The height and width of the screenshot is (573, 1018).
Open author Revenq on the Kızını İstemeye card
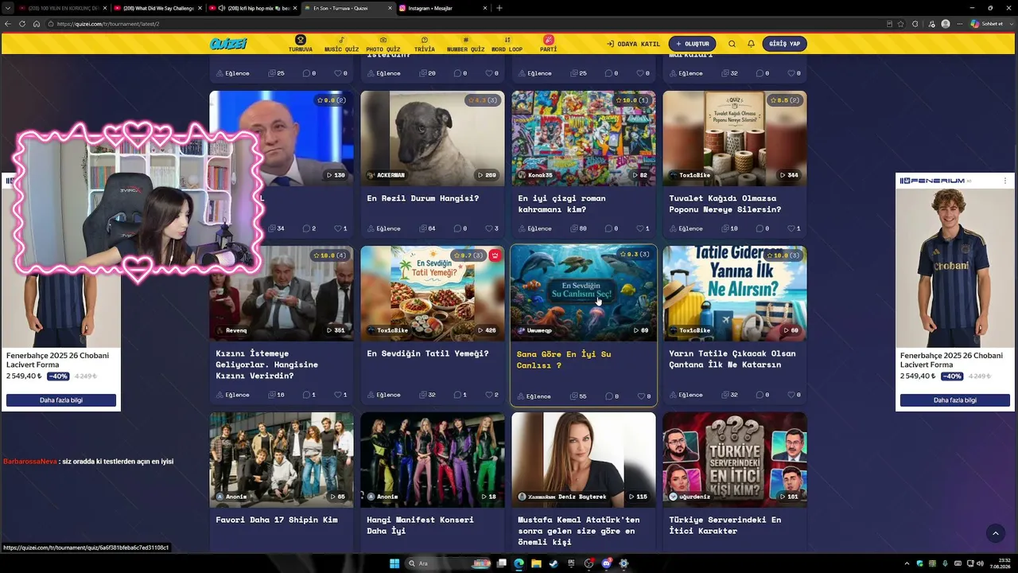point(231,330)
